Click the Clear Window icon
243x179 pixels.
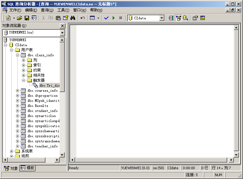pyautogui.click(x=65, y=18)
